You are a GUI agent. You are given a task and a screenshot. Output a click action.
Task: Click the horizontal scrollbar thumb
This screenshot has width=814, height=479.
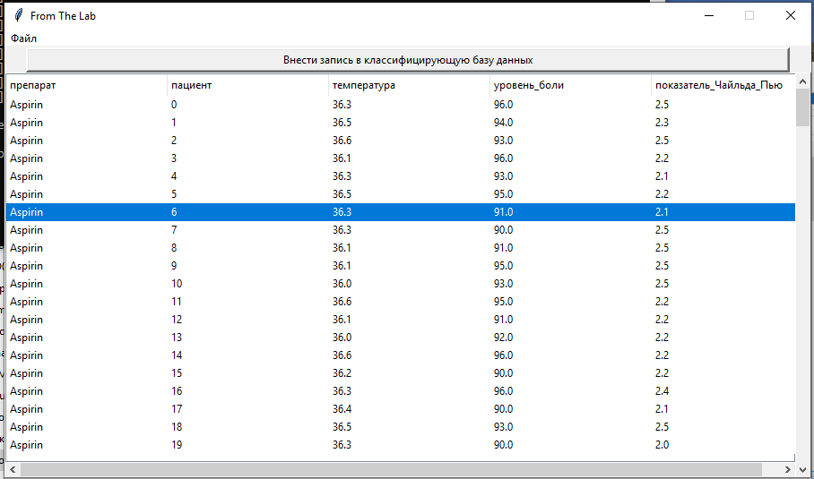click(392, 469)
